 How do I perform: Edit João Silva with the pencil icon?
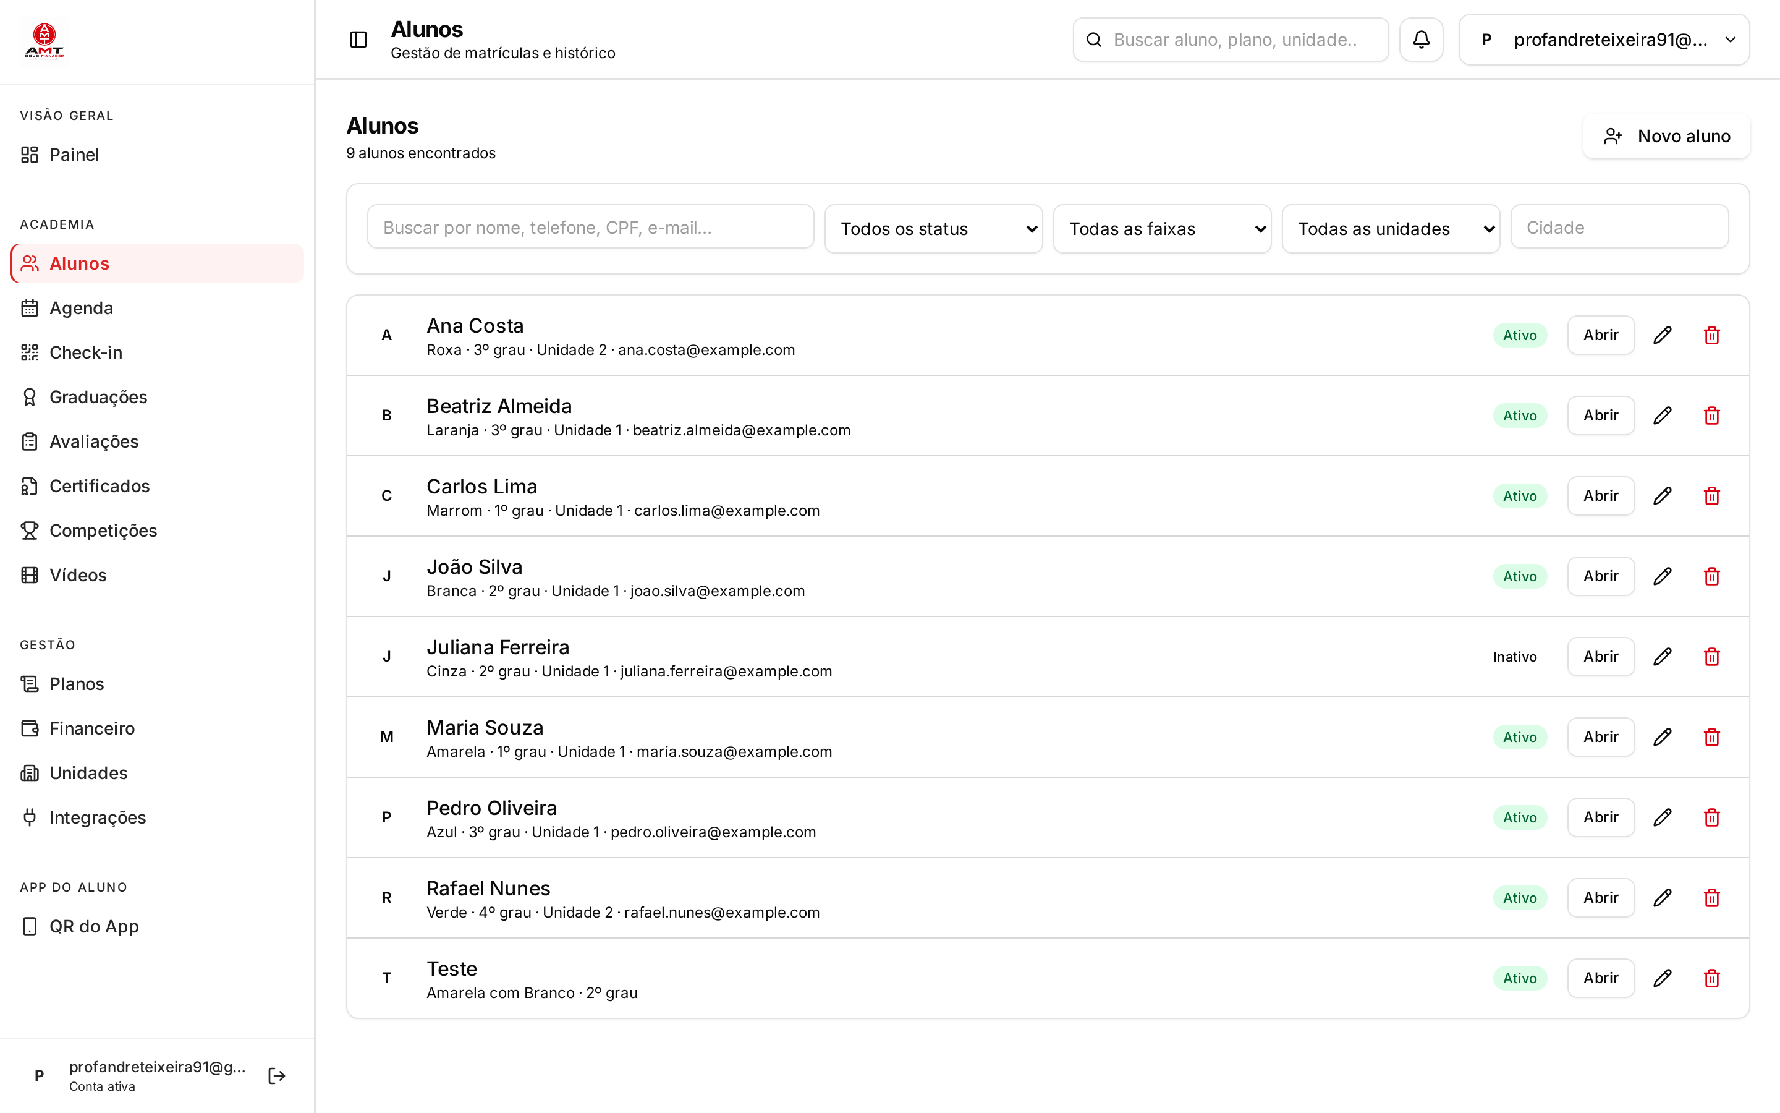1663,576
